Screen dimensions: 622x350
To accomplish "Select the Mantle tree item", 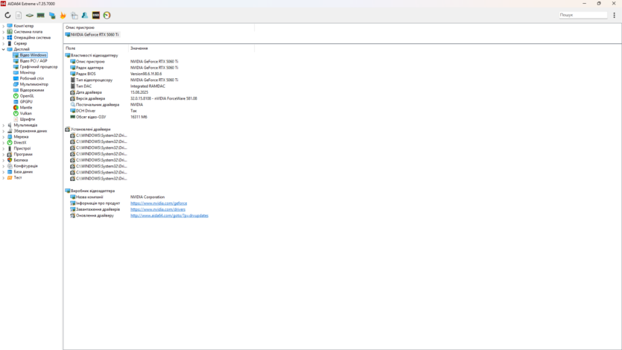I will pyautogui.click(x=26, y=107).
